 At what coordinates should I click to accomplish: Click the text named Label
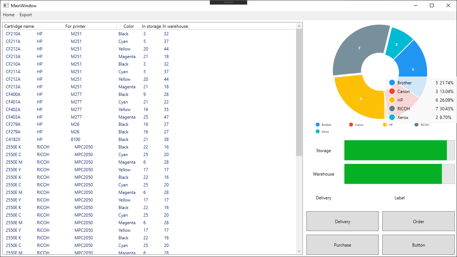pos(400,198)
